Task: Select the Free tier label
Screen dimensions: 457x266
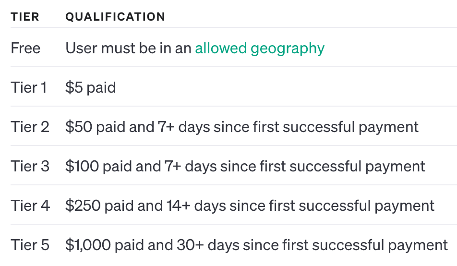Action: point(25,48)
